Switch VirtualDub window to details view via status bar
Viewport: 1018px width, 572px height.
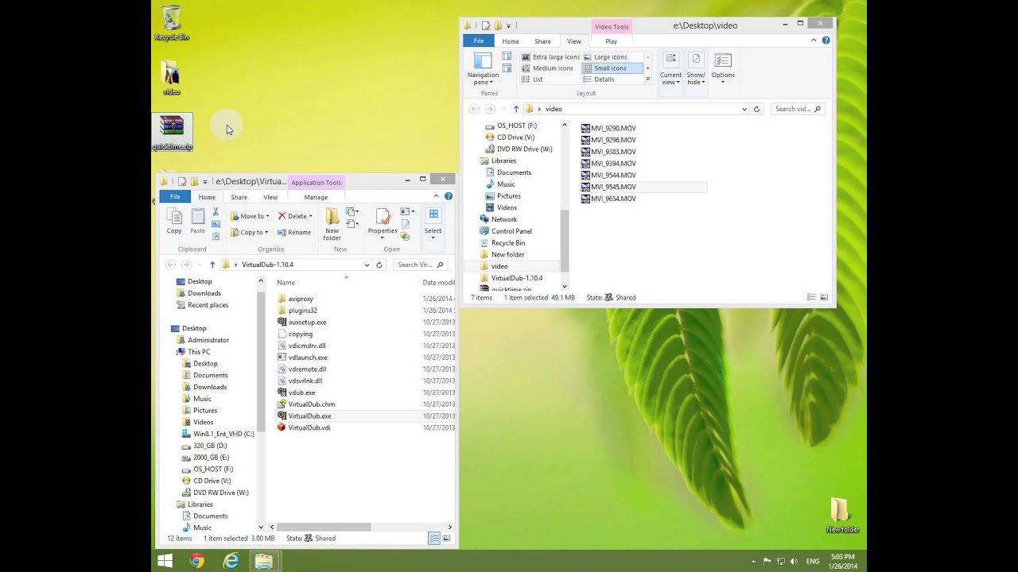[434, 538]
